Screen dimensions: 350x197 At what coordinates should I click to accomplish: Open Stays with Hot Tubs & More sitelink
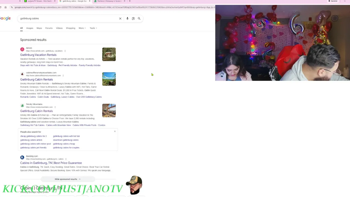(x=33, y=65)
